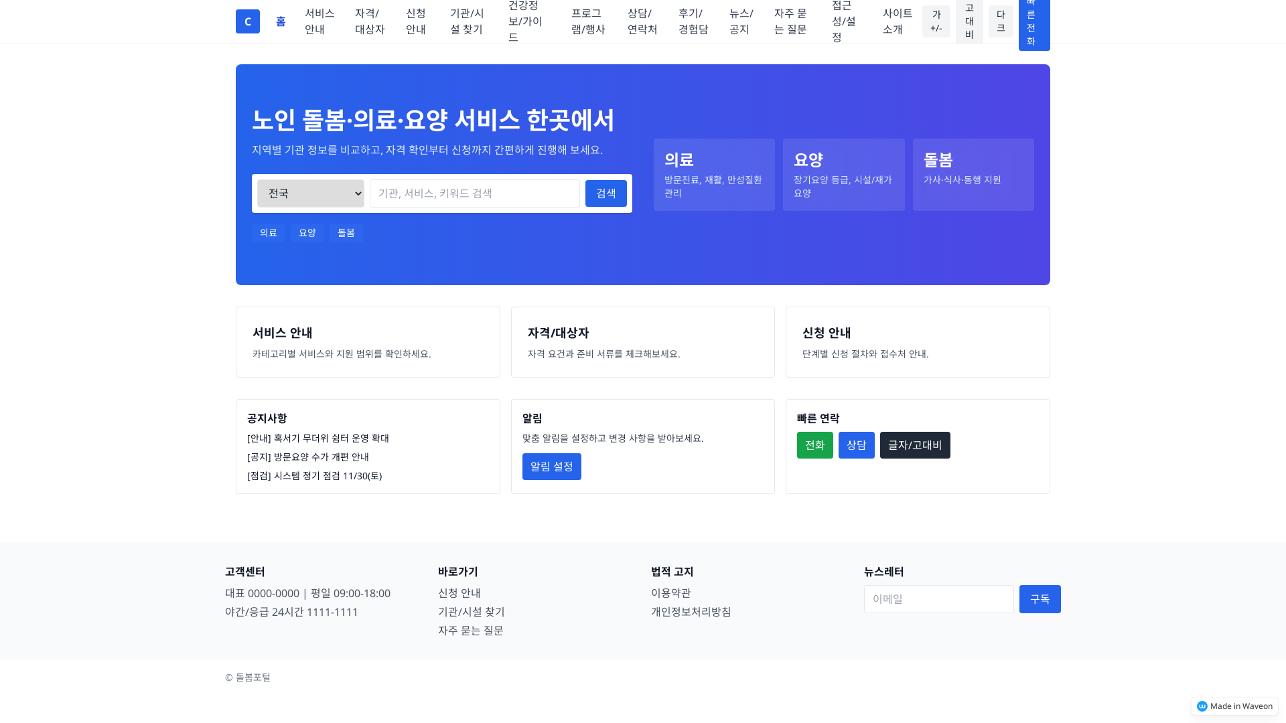
Task: Click the 이메일 newsletter input field
Action: [x=938, y=598]
